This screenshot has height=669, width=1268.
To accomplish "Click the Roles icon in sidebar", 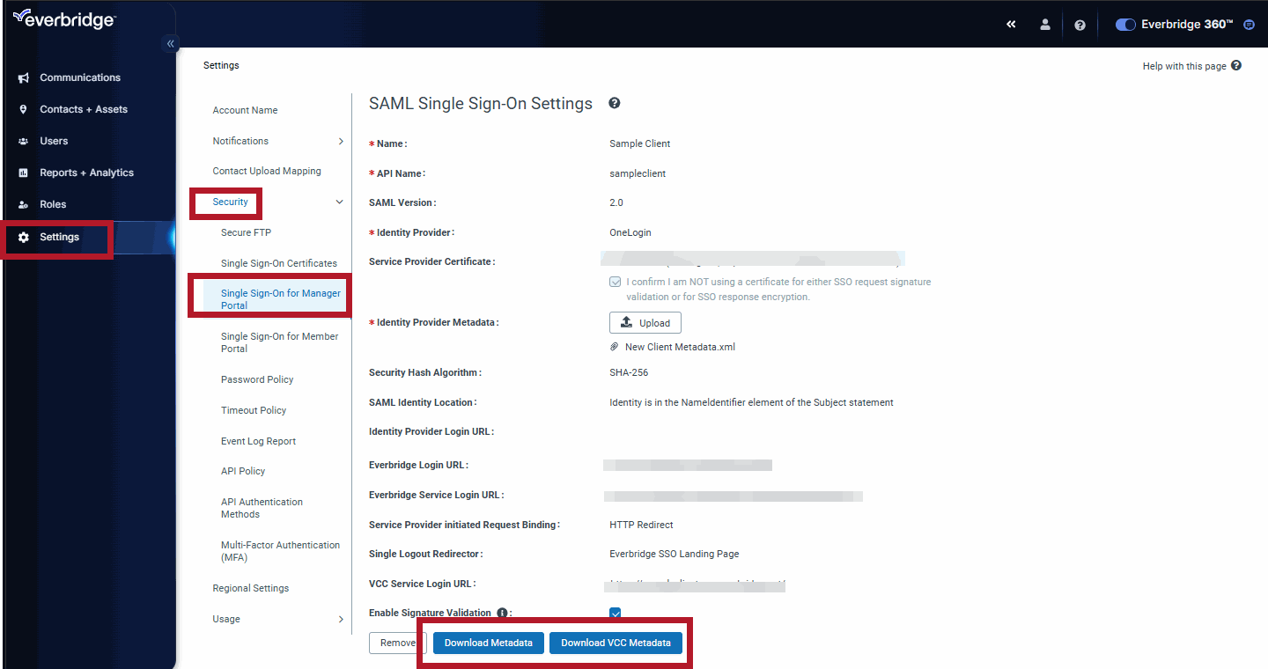I will coord(24,204).
